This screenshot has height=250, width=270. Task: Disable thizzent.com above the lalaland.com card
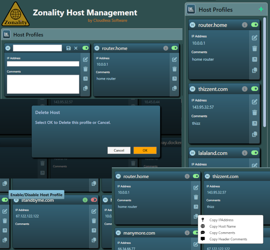(x=255, y=89)
